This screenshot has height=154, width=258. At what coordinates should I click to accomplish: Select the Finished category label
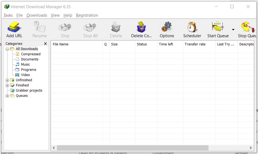22,85
